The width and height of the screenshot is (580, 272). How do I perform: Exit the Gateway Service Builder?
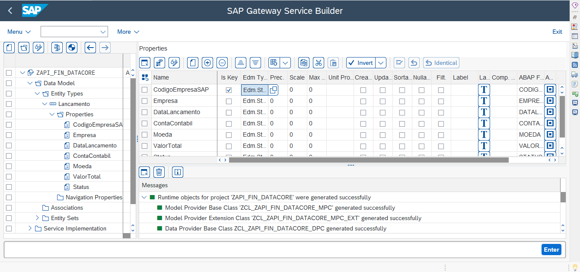coord(557,31)
